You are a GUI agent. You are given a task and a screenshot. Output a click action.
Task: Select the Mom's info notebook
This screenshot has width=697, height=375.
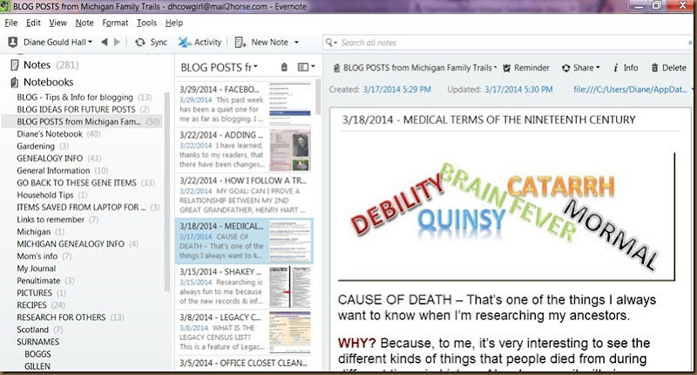coord(44,256)
